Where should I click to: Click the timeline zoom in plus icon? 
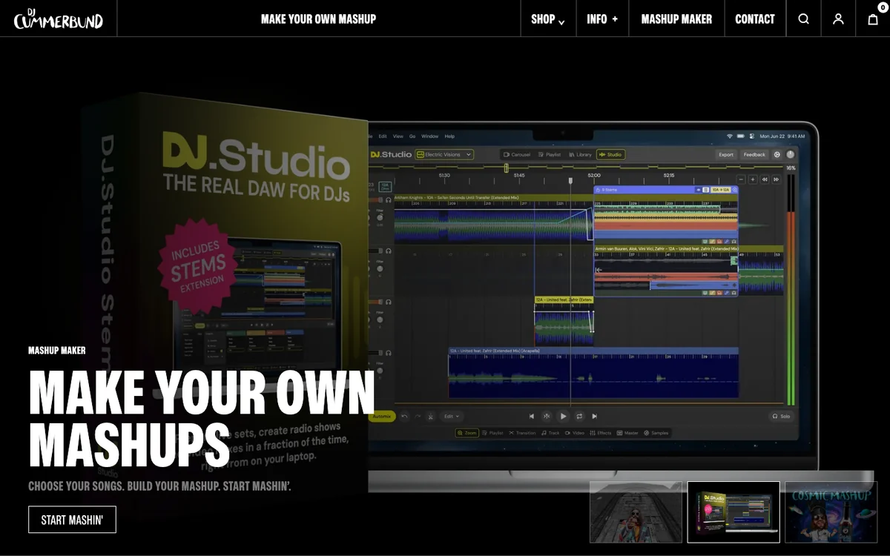point(753,179)
